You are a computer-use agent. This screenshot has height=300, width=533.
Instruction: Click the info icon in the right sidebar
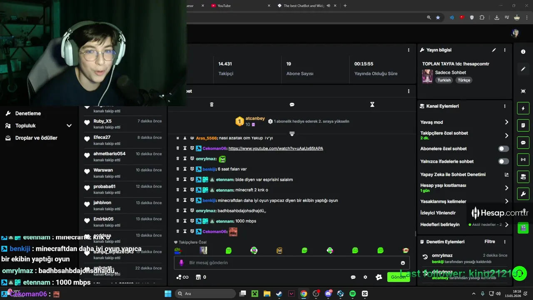pyautogui.click(x=523, y=52)
